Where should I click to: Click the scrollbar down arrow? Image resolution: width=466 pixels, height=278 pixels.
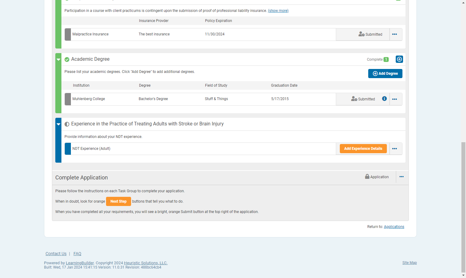(464, 275)
